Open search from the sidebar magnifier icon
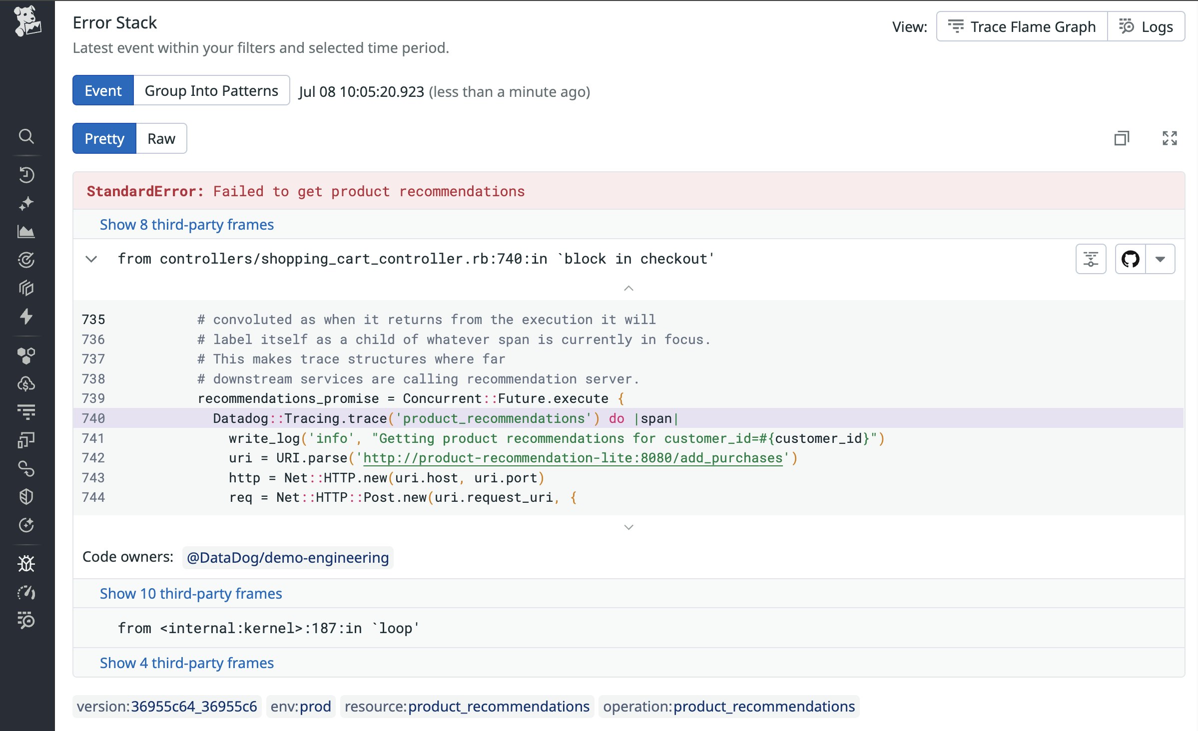 (26, 136)
